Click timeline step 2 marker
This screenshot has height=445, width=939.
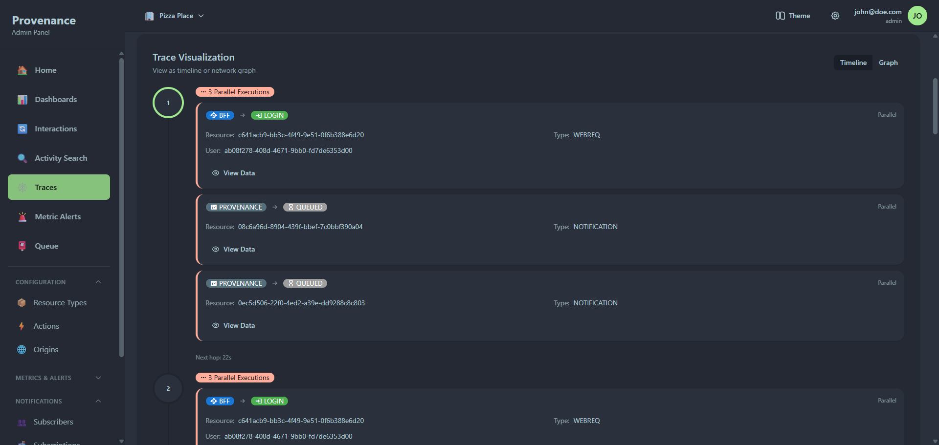tap(168, 389)
